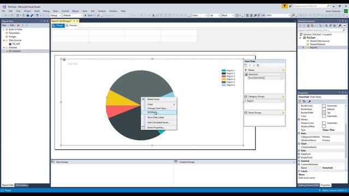Click the ShadowColor swatch in Properties
The image size is (349, 196).
pyautogui.click(x=324, y=123)
